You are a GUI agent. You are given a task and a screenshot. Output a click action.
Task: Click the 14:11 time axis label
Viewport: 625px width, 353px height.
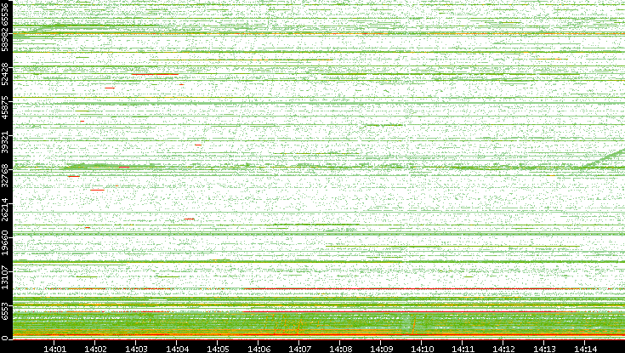463,349
